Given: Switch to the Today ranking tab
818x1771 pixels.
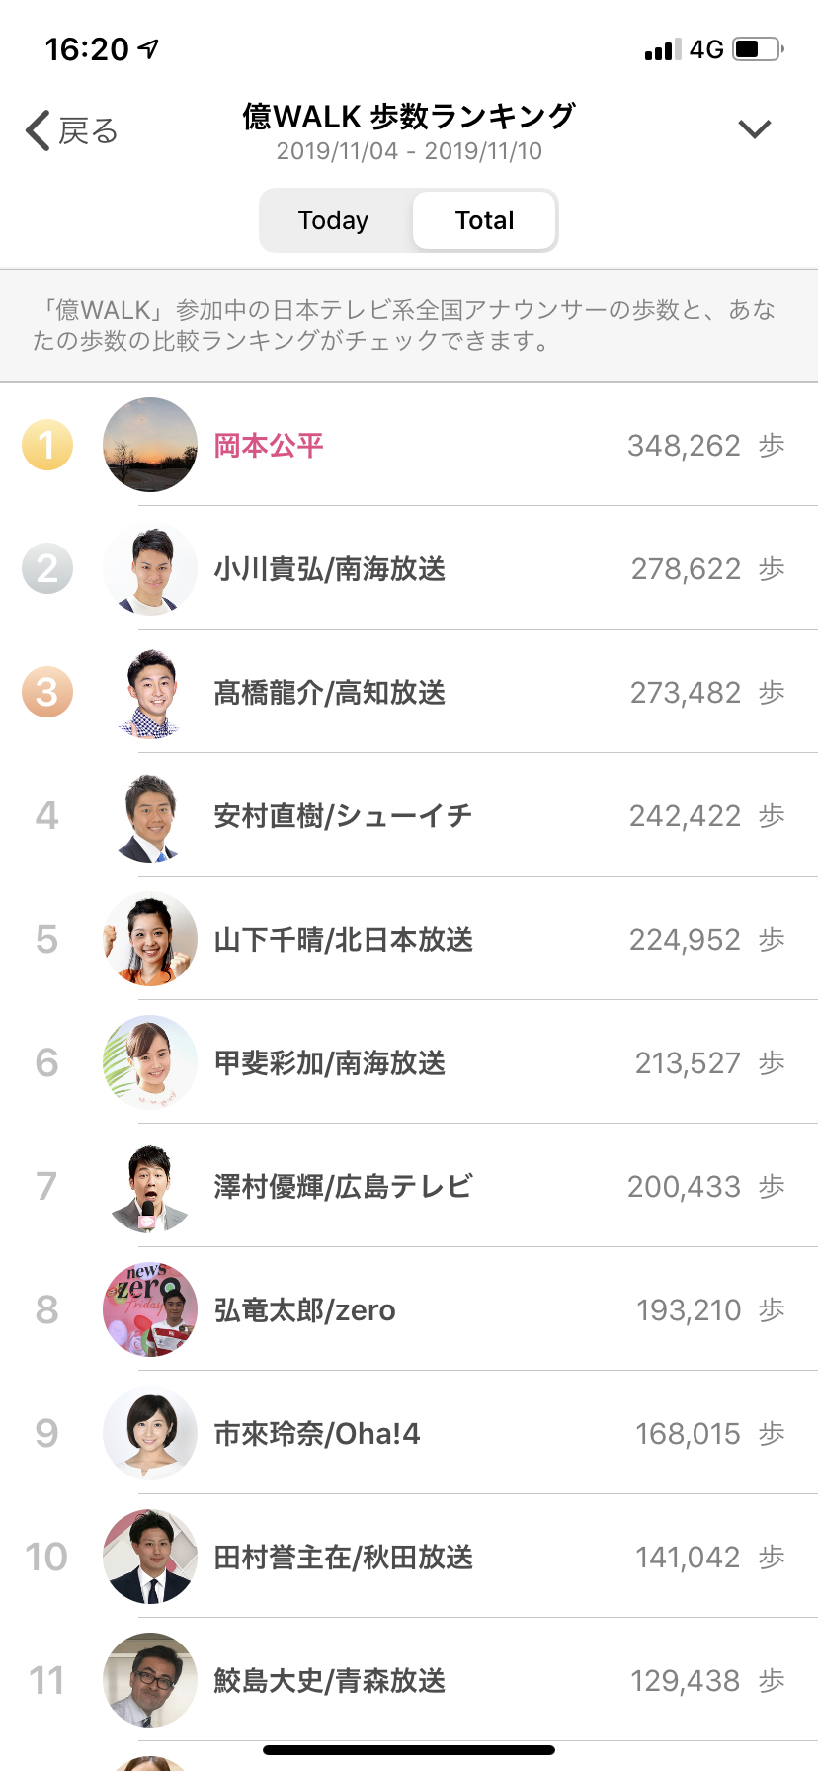Looking at the screenshot, I should click(x=334, y=220).
